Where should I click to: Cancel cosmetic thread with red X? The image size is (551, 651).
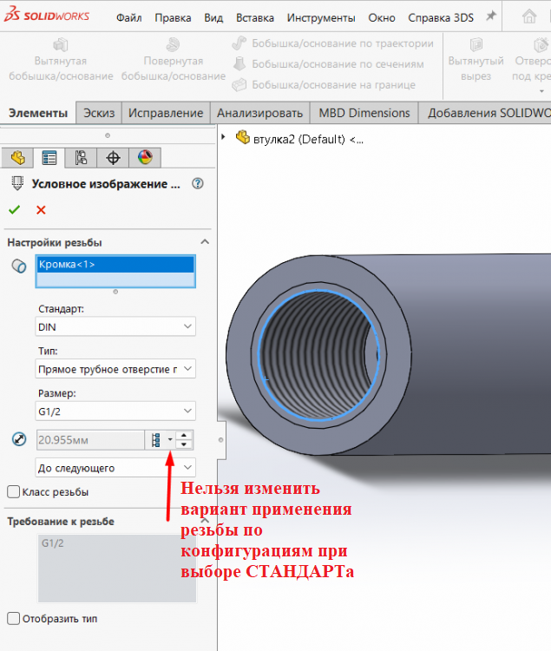pos(41,210)
